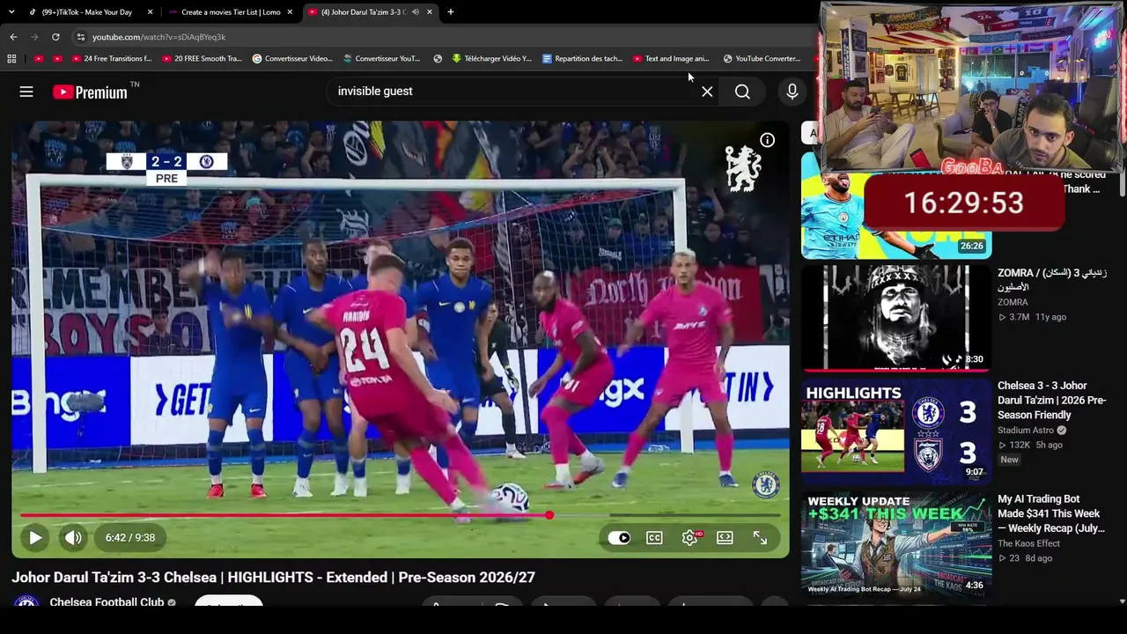View site information icon in address bar
The height and width of the screenshot is (634, 1127).
81,37
